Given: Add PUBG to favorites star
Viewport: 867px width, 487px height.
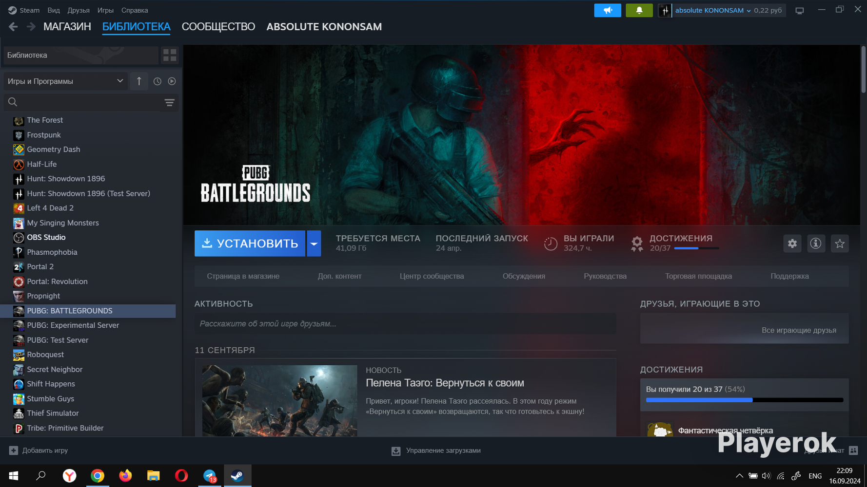Looking at the screenshot, I should [x=840, y=243].
